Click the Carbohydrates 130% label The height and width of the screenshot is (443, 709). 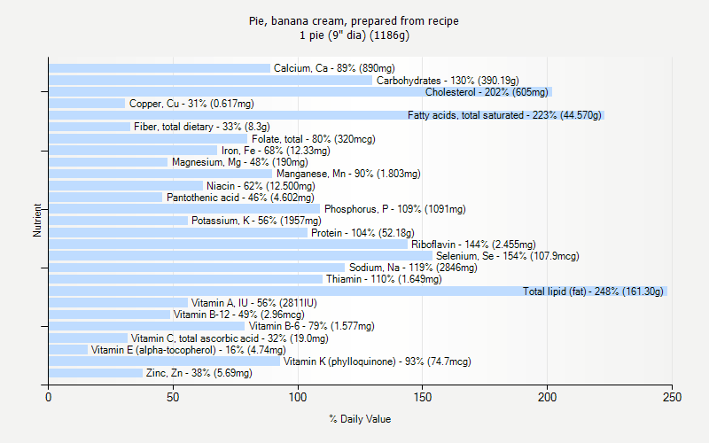click(x=448, y=81)
